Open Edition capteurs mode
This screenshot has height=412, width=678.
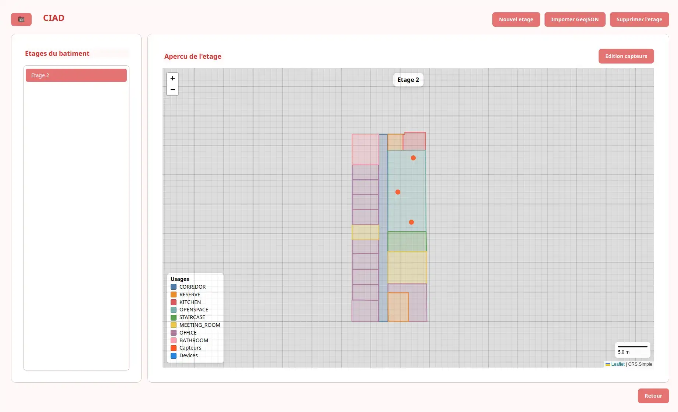click(626, 56)
